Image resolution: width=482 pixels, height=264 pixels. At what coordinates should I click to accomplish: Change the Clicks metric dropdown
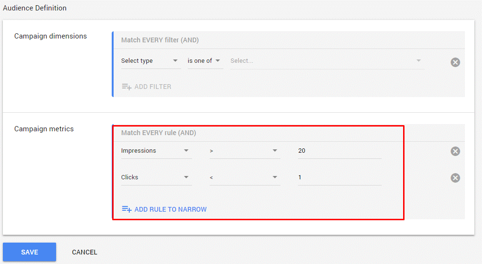click(156, 177)
